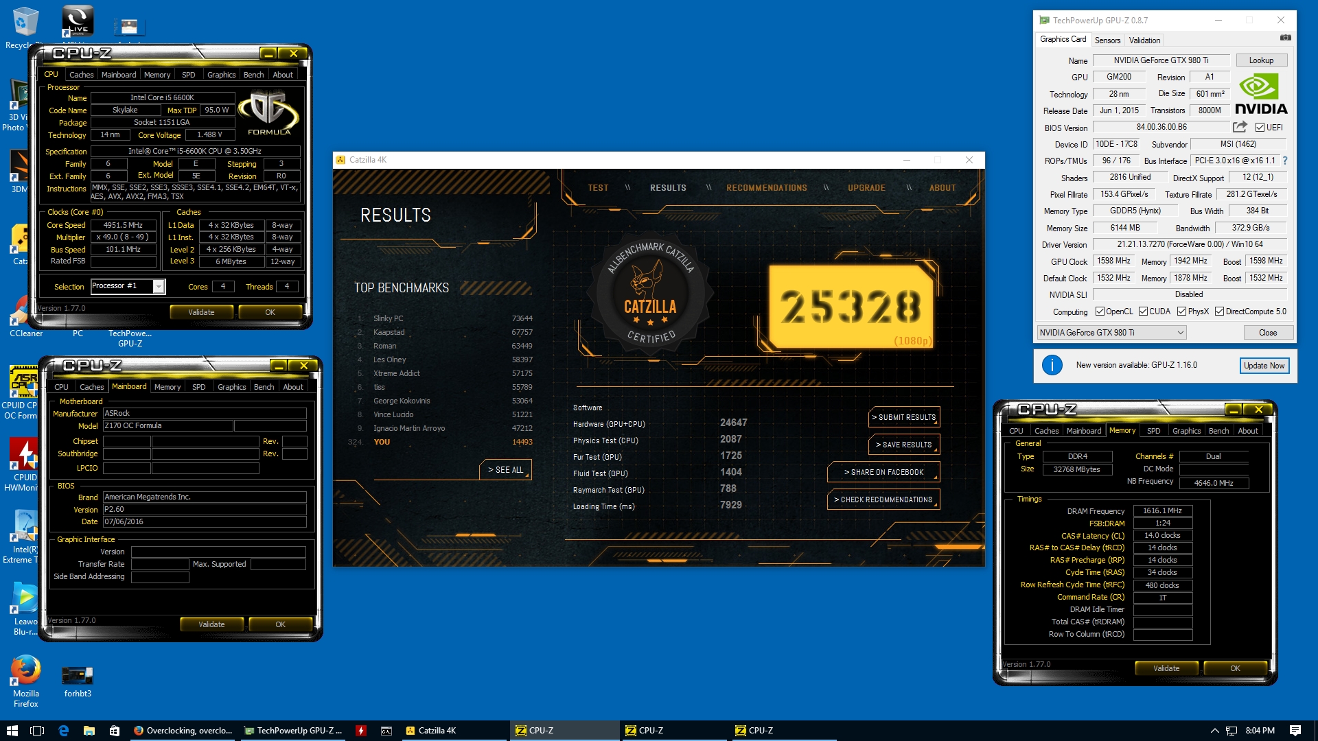Select the SPD tab in Mainboard CPU-Z window

pos(198,387)
